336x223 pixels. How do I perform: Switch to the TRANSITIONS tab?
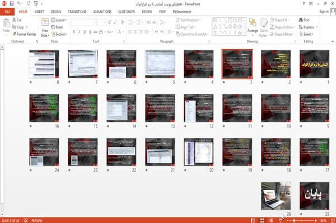point(77,12)
